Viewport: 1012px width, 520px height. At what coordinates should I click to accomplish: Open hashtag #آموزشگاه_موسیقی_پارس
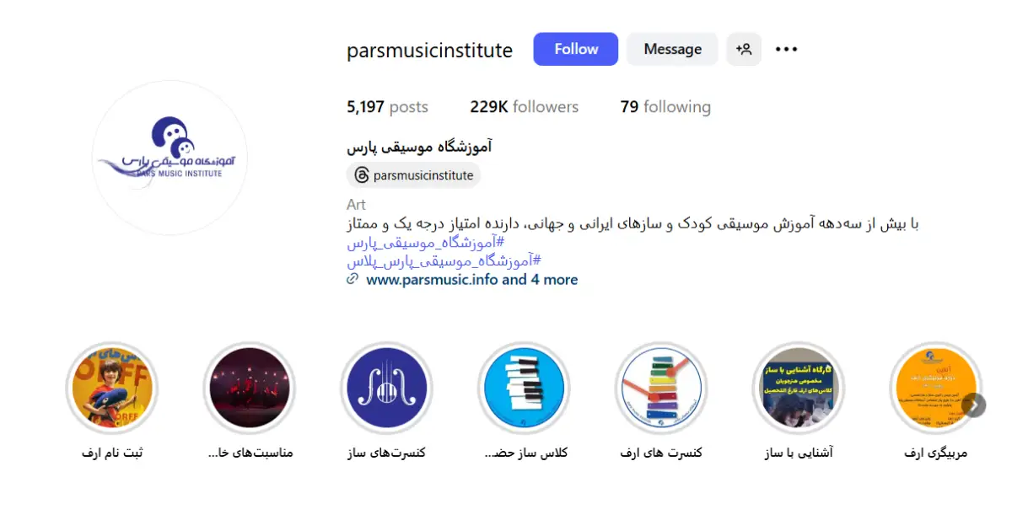(x=426, y=243)
